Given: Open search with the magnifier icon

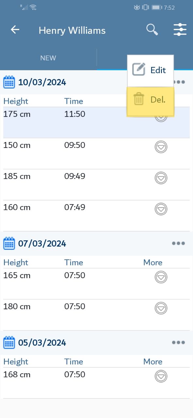Looking at the screenshot, I should pyautogui.click(x=152, y=29).
